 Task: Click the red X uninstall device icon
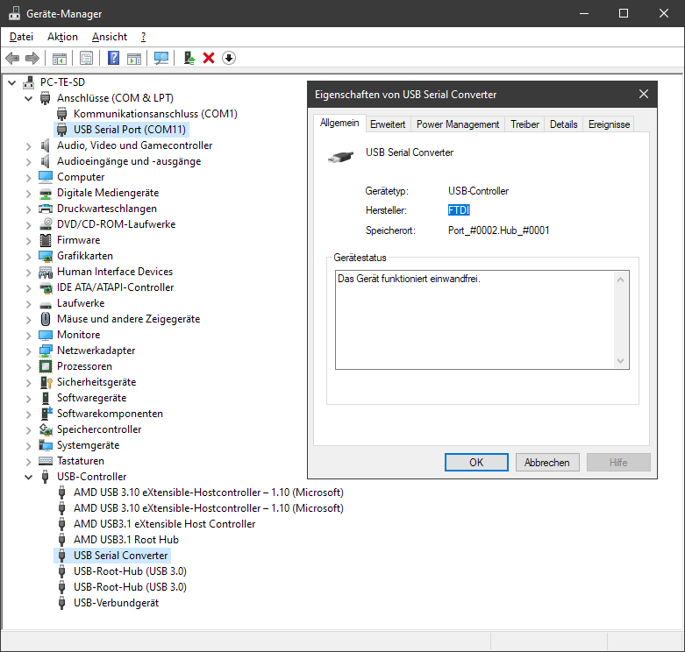pyautogui.click(x=209, y=58)
